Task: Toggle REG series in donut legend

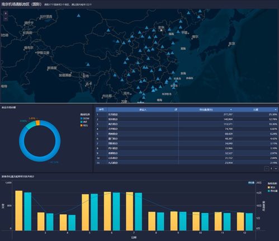Action: (84, 125)
